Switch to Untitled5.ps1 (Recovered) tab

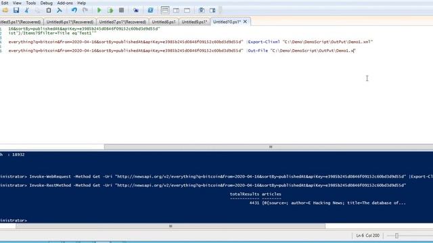[21, 22]
